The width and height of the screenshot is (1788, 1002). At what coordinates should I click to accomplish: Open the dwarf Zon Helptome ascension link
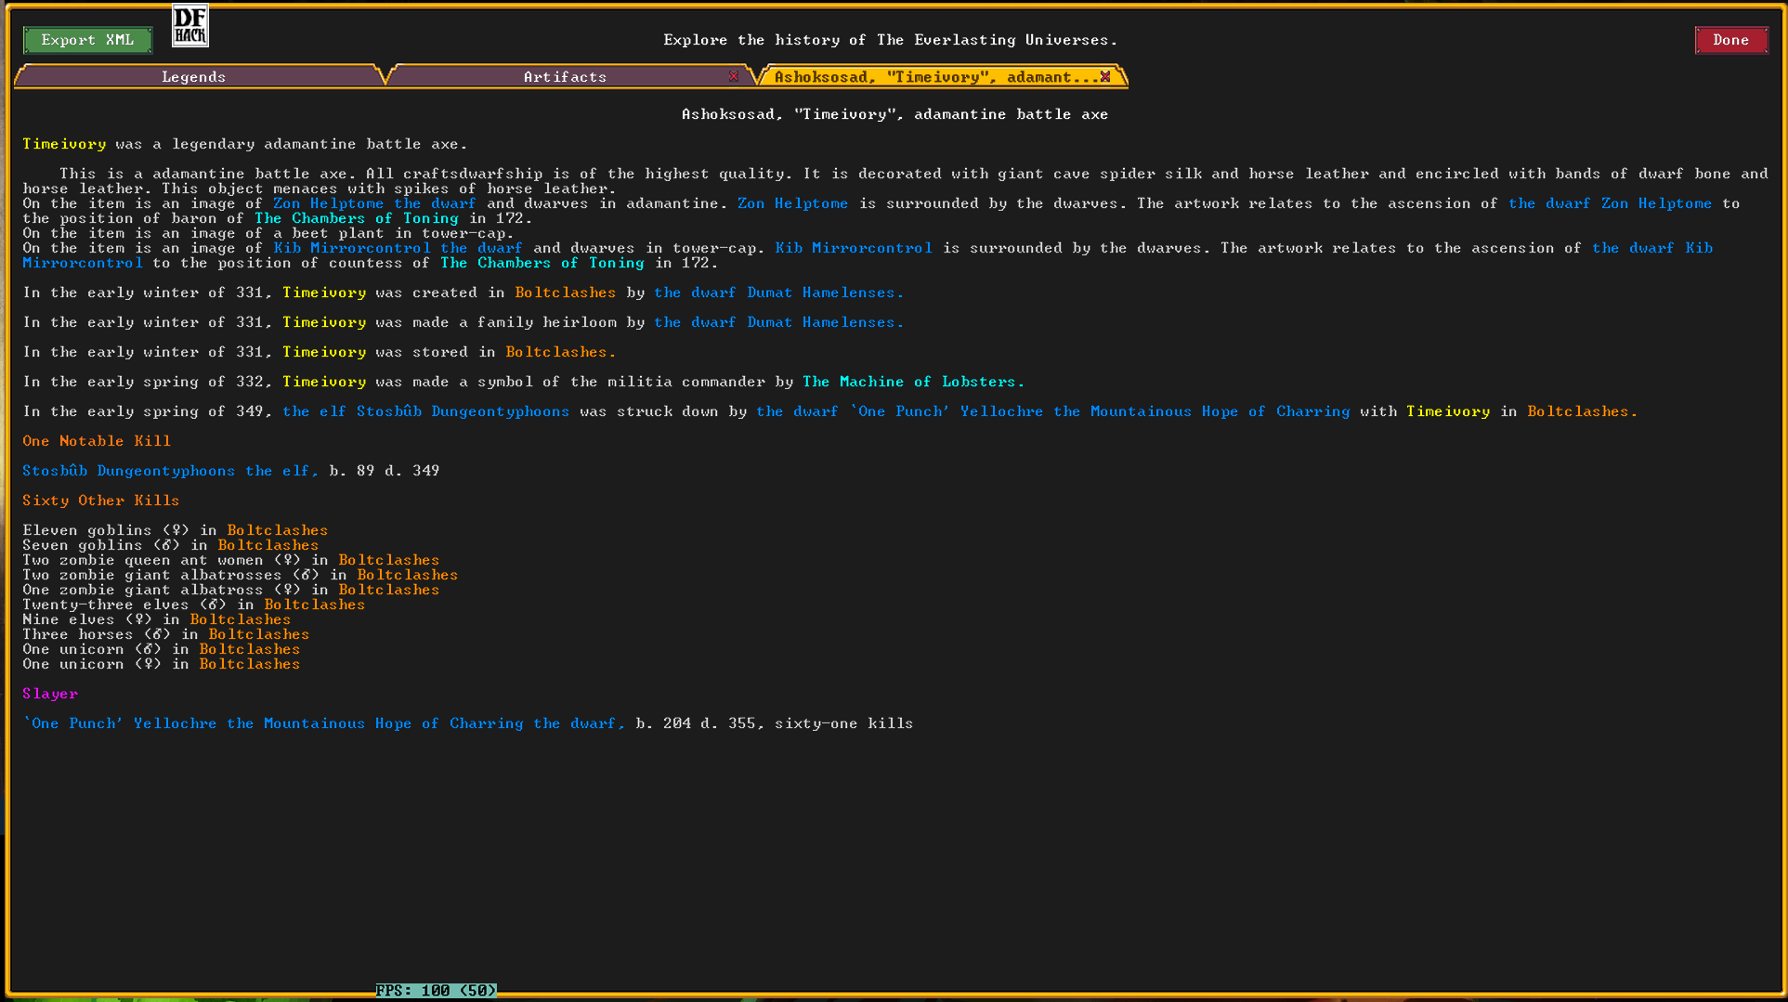pyautogui.click(x=1610, y=203)
